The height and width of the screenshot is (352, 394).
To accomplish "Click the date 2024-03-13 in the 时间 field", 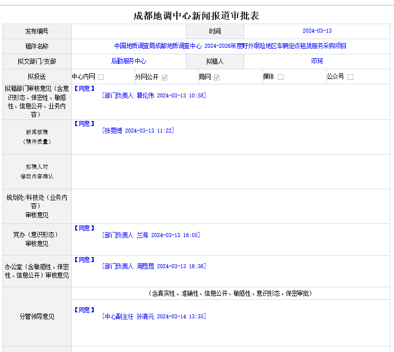I will pyautogui.click(x=317, y=31).
